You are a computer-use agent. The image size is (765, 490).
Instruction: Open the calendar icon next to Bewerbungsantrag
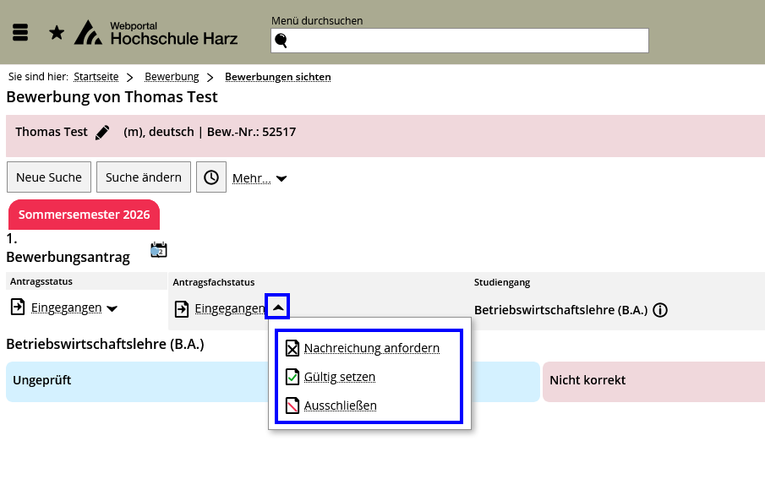(158, 249)
